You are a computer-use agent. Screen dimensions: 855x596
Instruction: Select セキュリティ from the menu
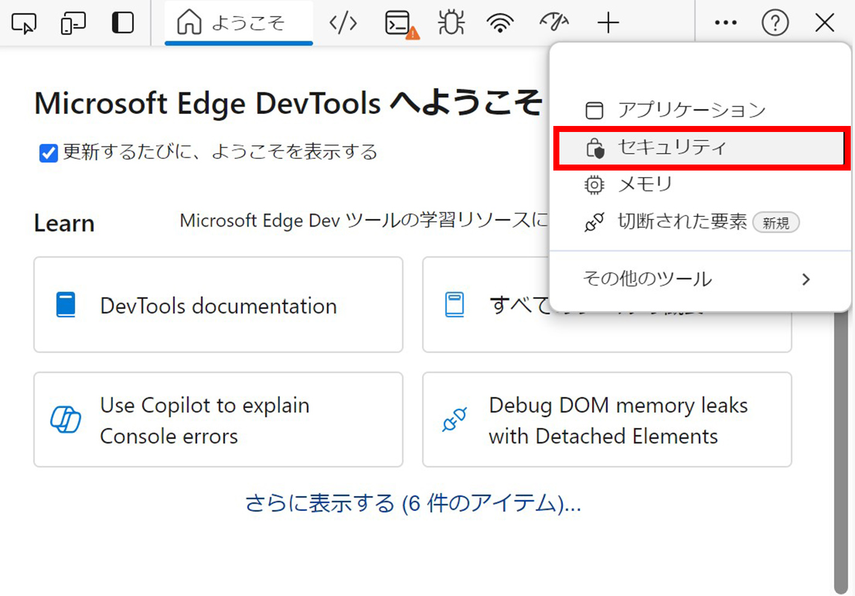(701, 148)
